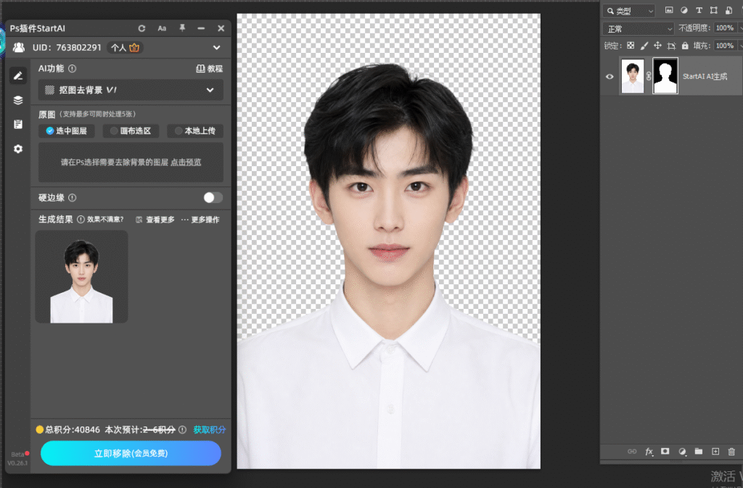Screen dimensions: 743x488
Task: Open the fx layer style menu
Action: pyautogui.click(x=649, y=452)
